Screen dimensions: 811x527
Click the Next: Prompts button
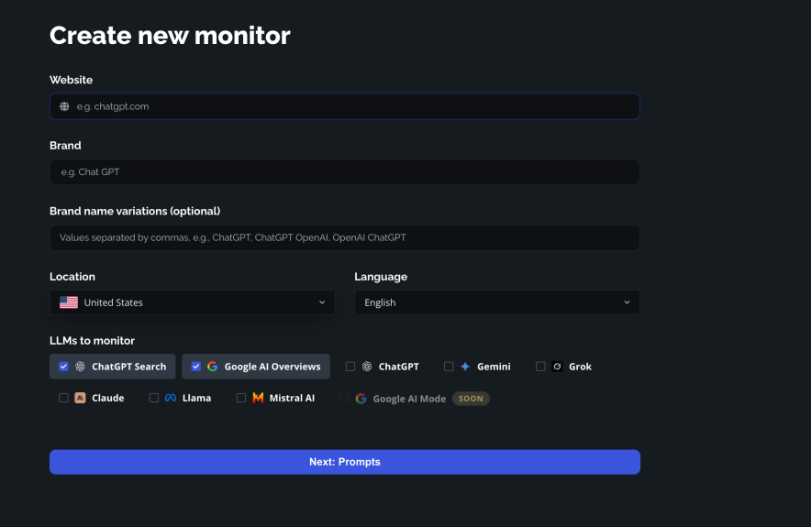[345, 462]
